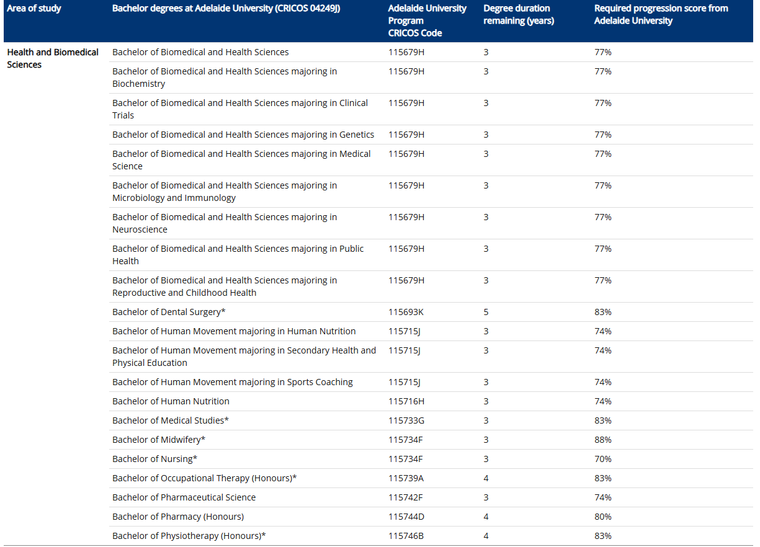Click Human Movement majoring in Sports Coaching
Screen dimensions: 760x547
233,382
